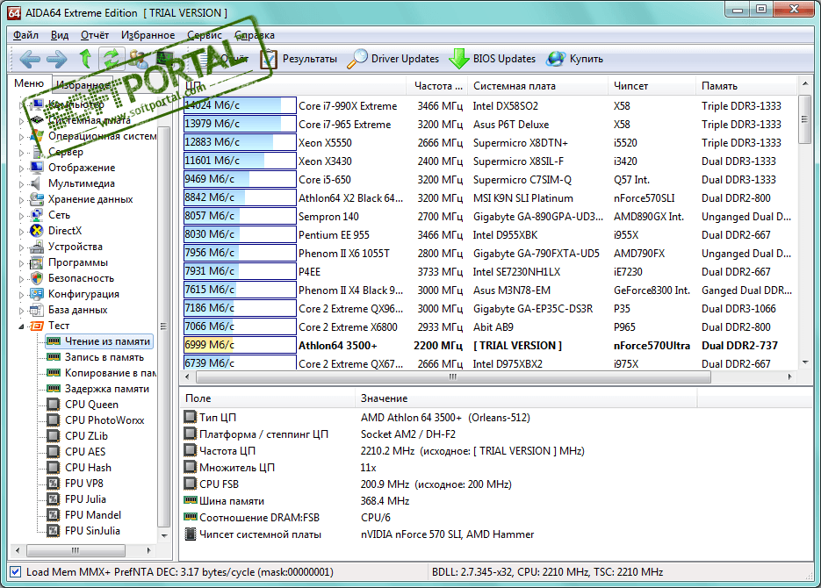Screen dimensions: 821x588
Task: Open the Сервис menu
Action: click(x=205, y=35)
